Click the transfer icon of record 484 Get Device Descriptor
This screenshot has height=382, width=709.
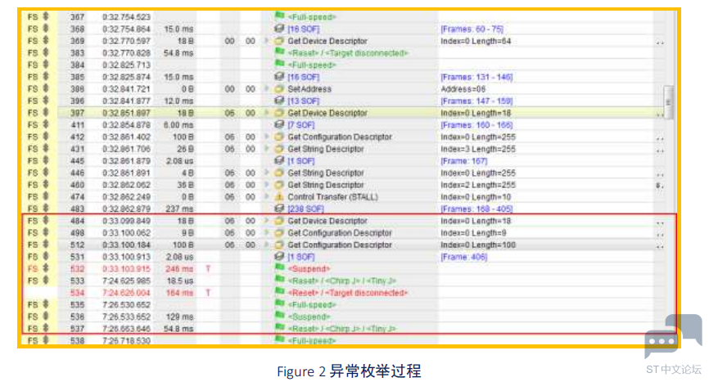[279, 220]
